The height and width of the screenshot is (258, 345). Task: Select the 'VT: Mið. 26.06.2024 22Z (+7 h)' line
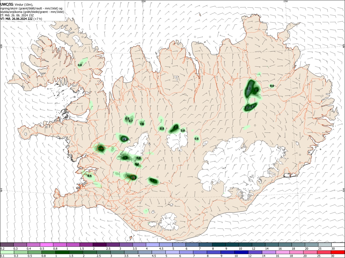(21, 19)
